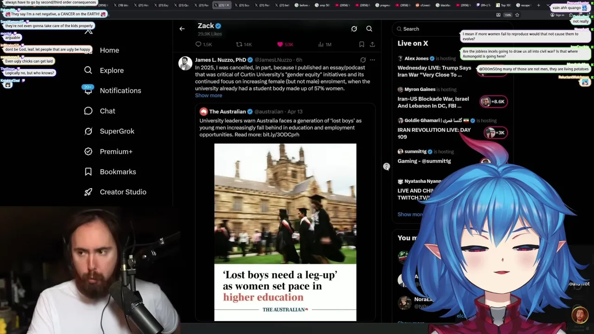Screen dimensions: 594x334
Task: Switch to the 'smp 50' browser tab
Action: (323, 5)
